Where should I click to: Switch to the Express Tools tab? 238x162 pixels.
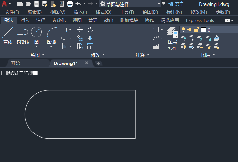pyautogui.click(x=200, y=20)
